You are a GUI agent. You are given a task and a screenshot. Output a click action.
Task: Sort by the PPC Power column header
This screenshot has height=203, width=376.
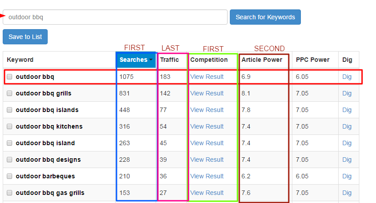click(313, 60)
